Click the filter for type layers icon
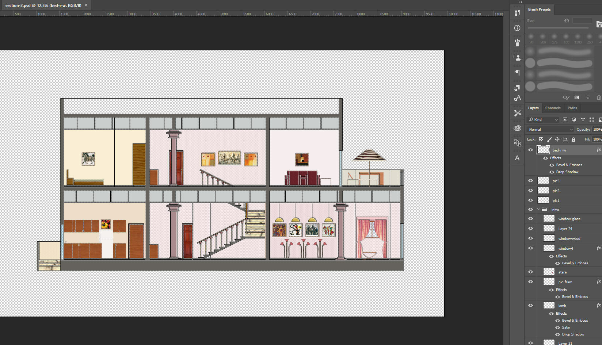 click(583, 120)
